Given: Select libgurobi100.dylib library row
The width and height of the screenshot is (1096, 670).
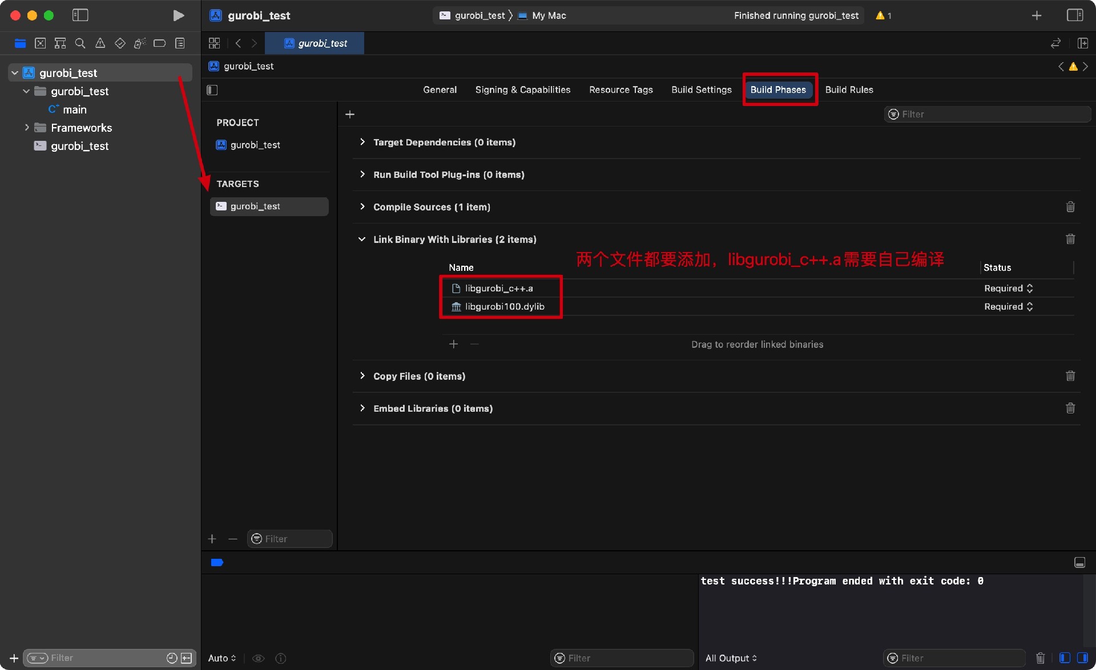Looking at the screenshot, I should (x=758, y=307).
